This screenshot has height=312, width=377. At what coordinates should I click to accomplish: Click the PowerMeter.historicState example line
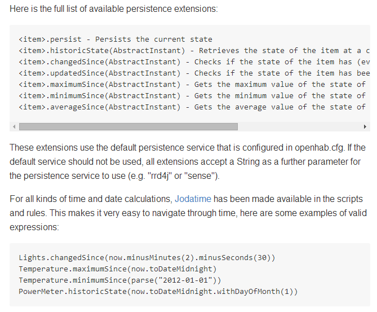point(158,292)
